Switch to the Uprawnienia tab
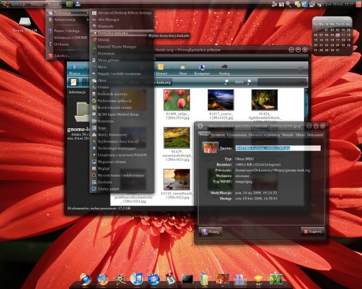 [236, 135]
